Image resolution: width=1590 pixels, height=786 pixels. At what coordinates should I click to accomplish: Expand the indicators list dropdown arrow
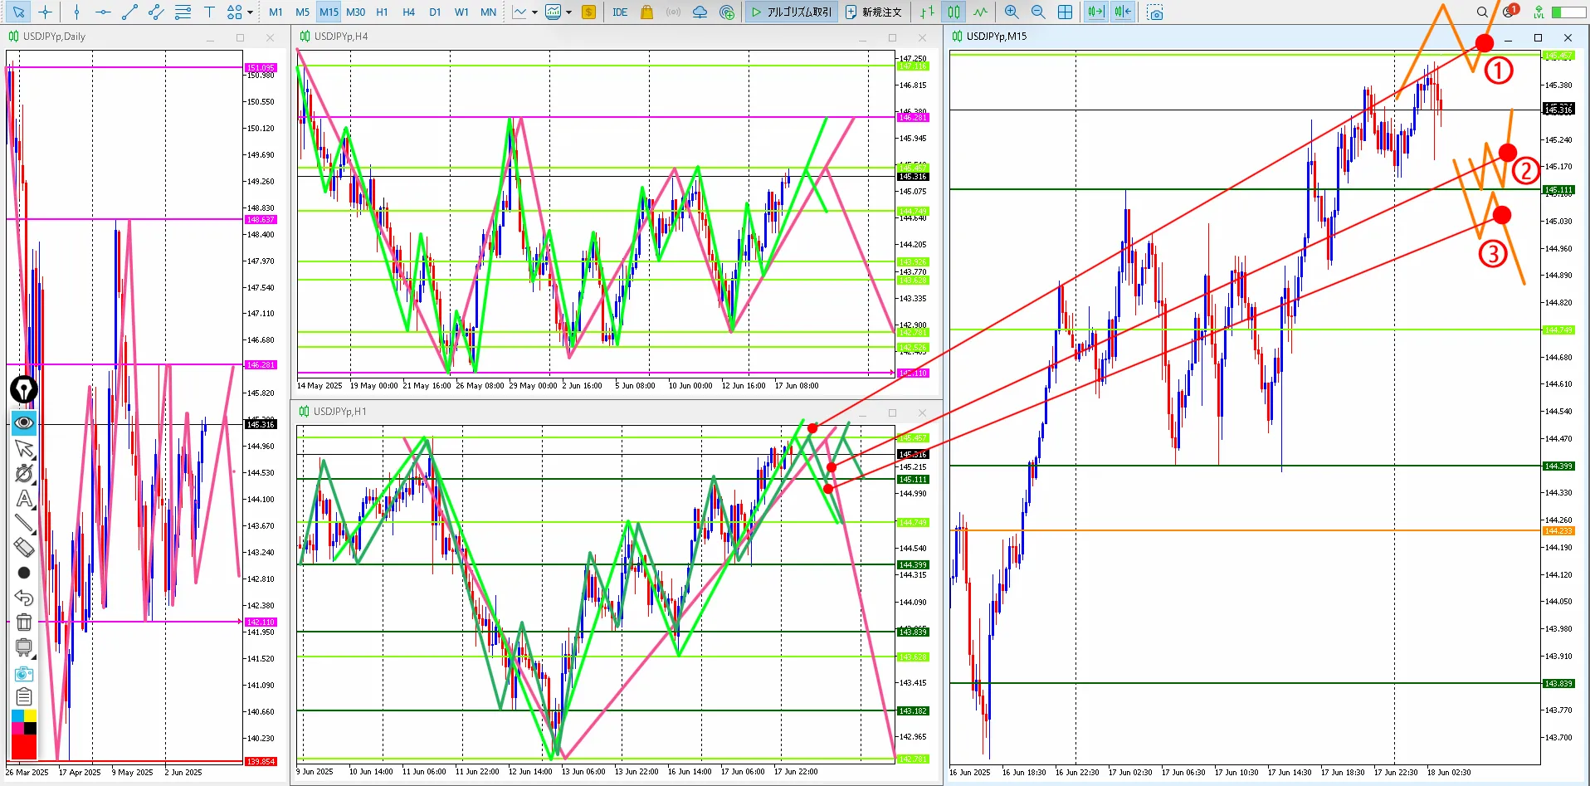pyautogui.click(x=534, y=12)
